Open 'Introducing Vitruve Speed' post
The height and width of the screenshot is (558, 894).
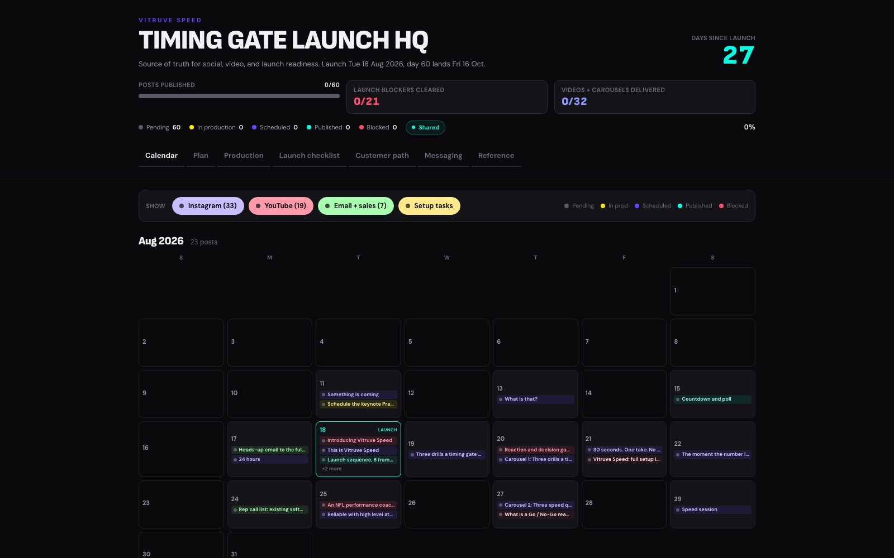click(x=358, y=440)
